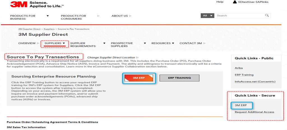This screenshot has width=287, height=130.
Task: Click the 3M Supplier Direct heading
Action: [x=43, y=34]
